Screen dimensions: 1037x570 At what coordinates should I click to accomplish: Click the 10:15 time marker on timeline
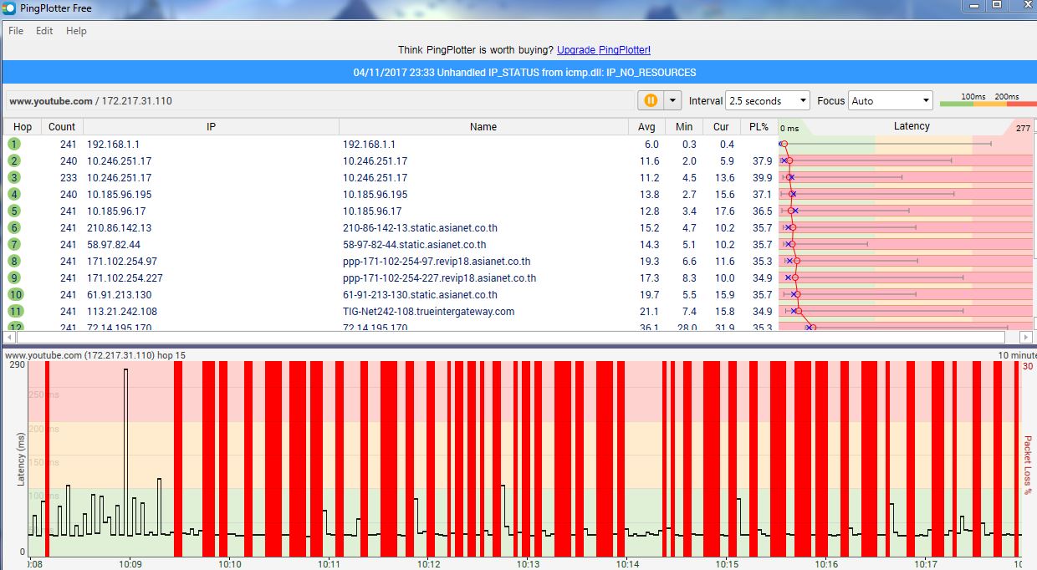(727, 564)
